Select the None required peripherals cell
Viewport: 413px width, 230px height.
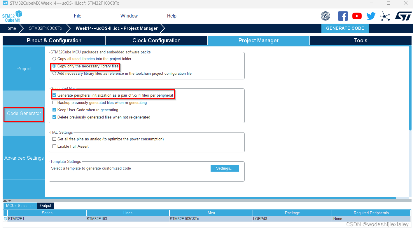(x=371, y=219)
